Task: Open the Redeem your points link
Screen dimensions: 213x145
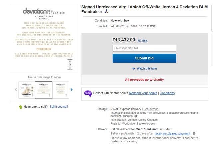Action: point(143,93)
